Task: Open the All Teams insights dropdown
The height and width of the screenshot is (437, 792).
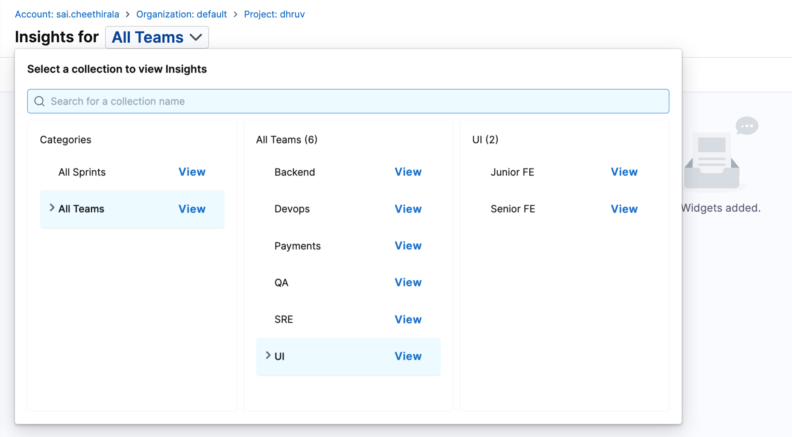Action: tap(157, 38)
